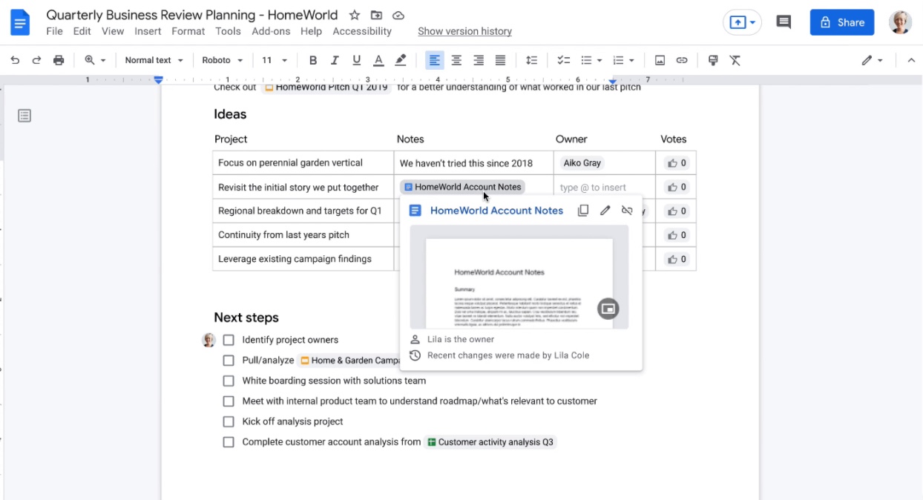Open the comment history icon
The image size is (923, 500).
(x=784, y=22)
